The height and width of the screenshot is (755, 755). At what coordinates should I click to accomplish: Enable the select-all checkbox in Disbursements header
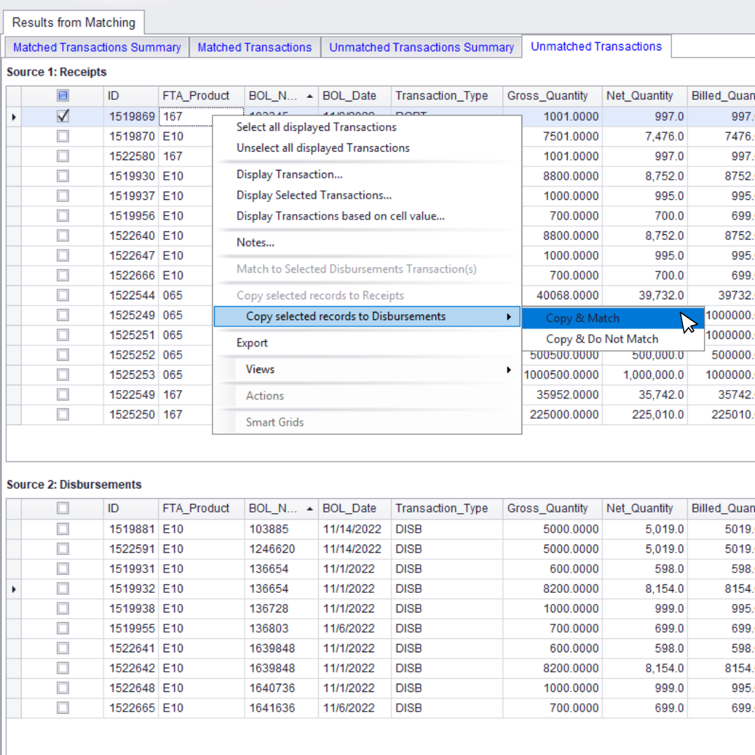(62, 508)
